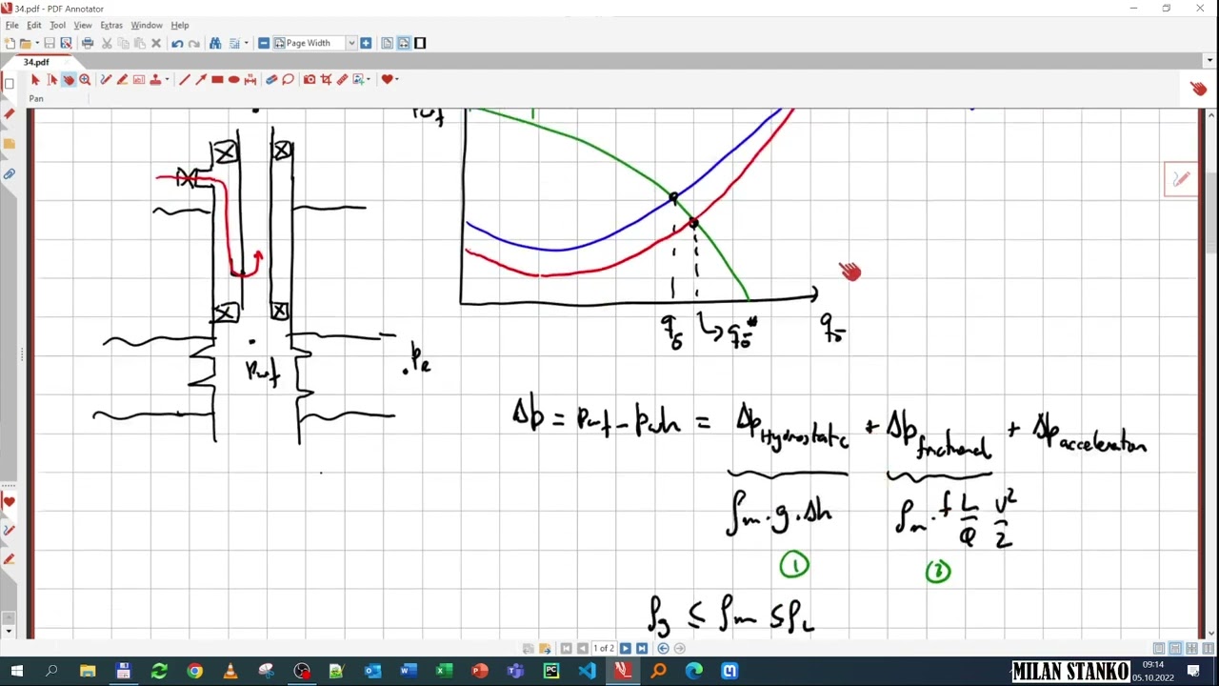Open the Edit menu
The height and width of the screenshot is (686, 1219).
[x=33, y=25]
